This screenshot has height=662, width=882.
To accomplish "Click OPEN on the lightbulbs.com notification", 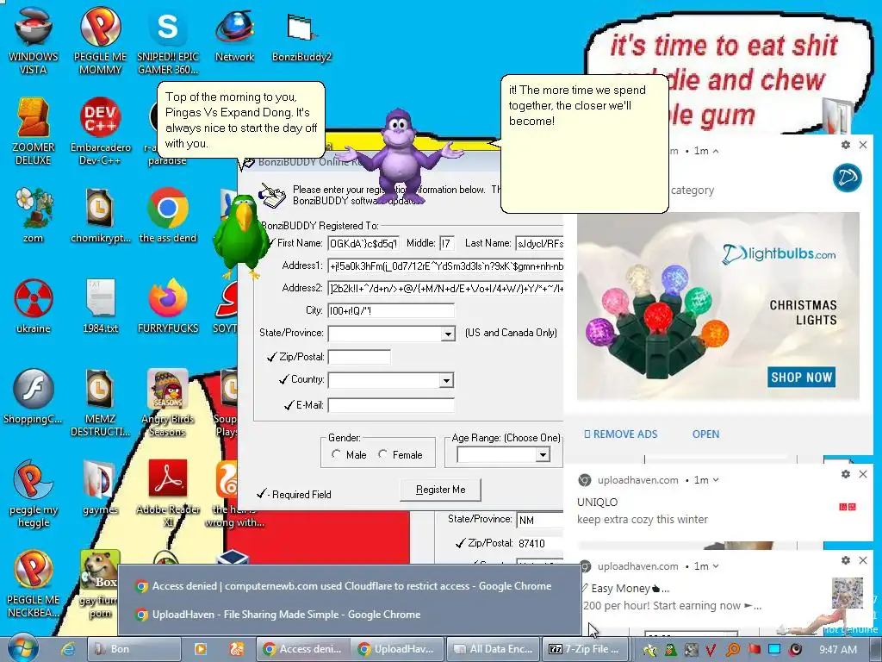I will click(x=705, y=434).
